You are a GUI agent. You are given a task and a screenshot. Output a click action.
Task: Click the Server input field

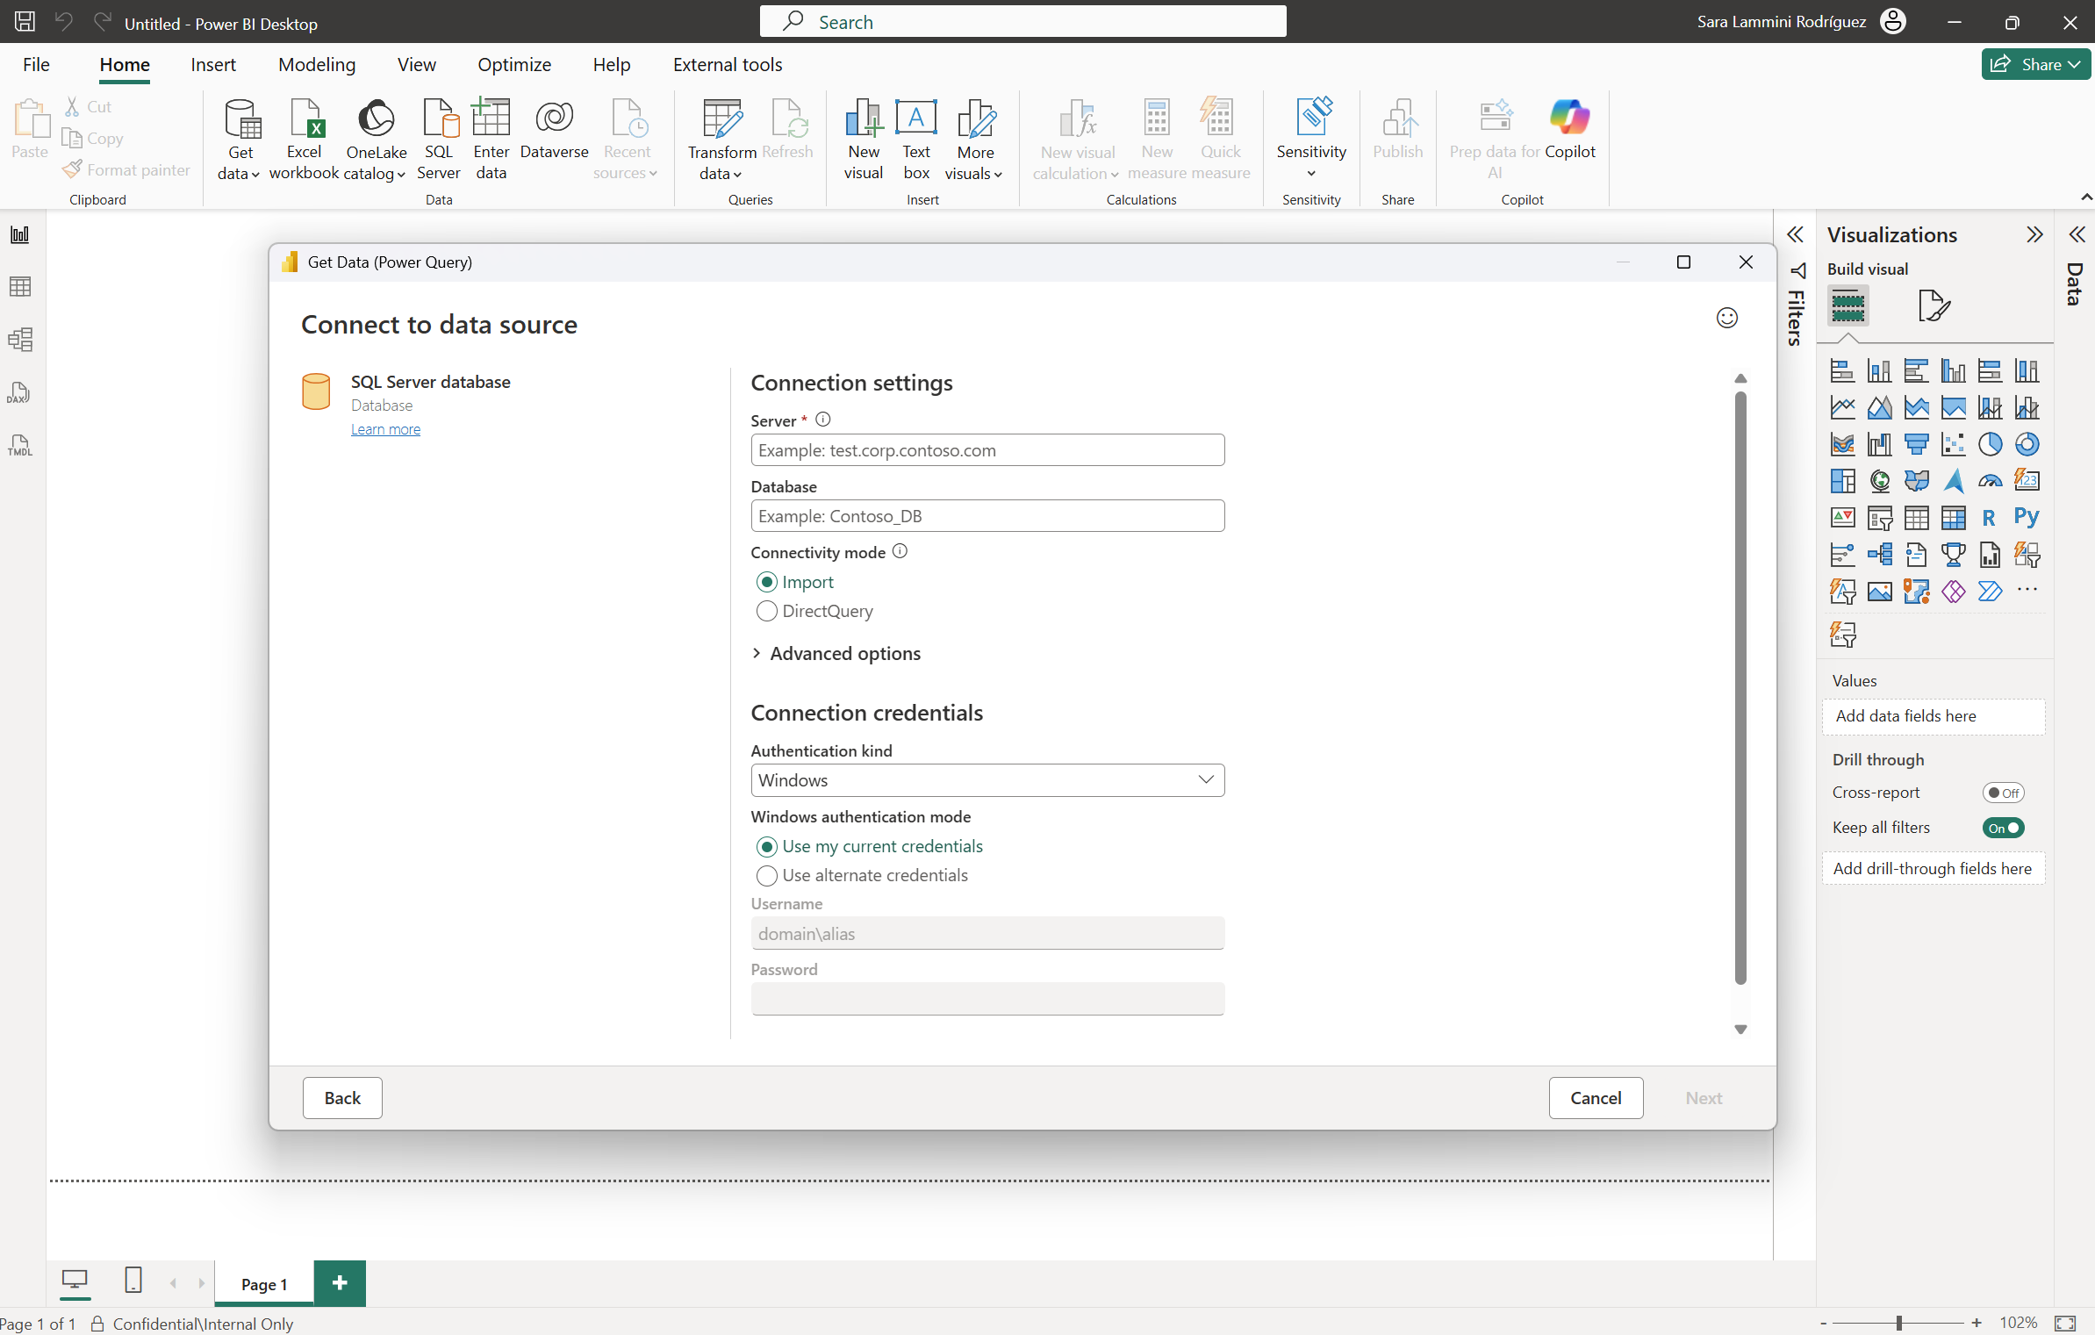coord(987,450)
